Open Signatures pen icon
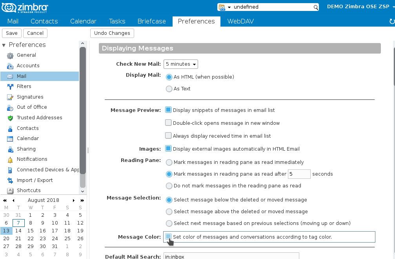 (10, 97)
